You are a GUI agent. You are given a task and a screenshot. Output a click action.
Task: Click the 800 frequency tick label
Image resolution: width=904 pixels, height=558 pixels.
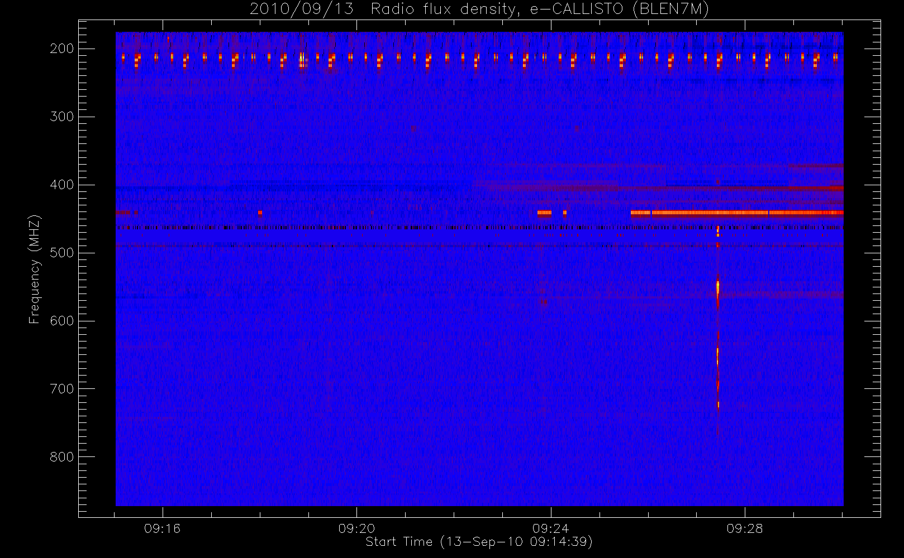click(62, 457)
